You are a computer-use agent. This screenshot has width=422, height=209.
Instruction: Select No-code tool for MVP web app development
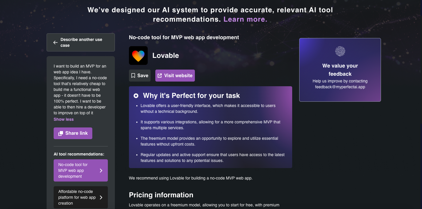pyautogui.click(x=81, y=170)
